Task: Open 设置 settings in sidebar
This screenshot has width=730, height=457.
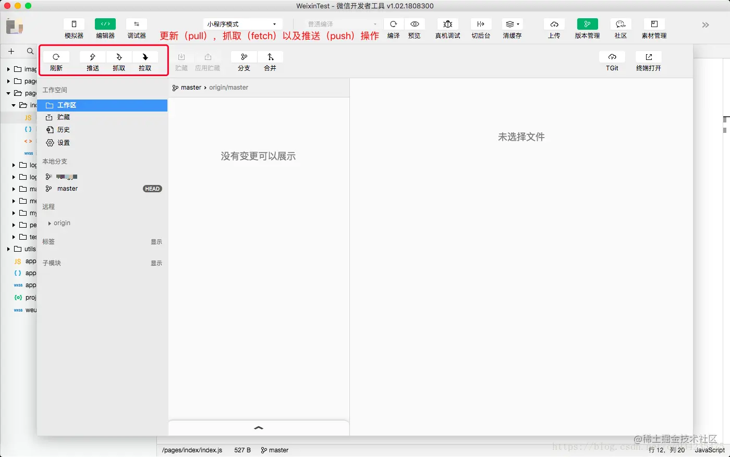Action: (102, 143)
